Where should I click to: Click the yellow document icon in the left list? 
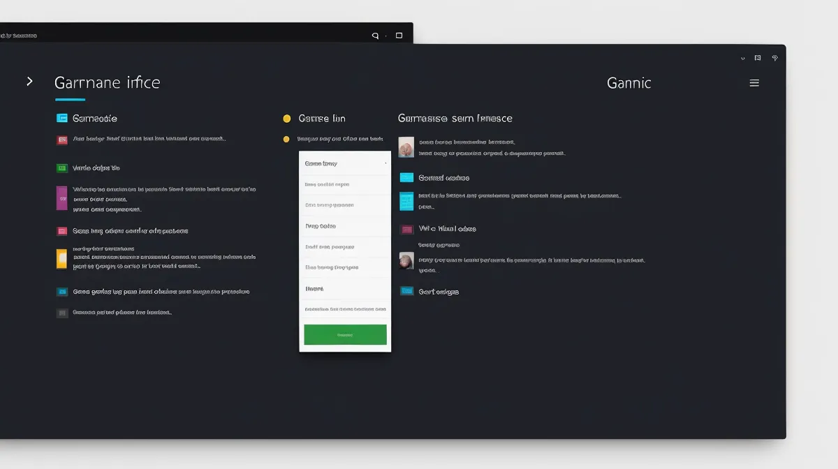61,259
